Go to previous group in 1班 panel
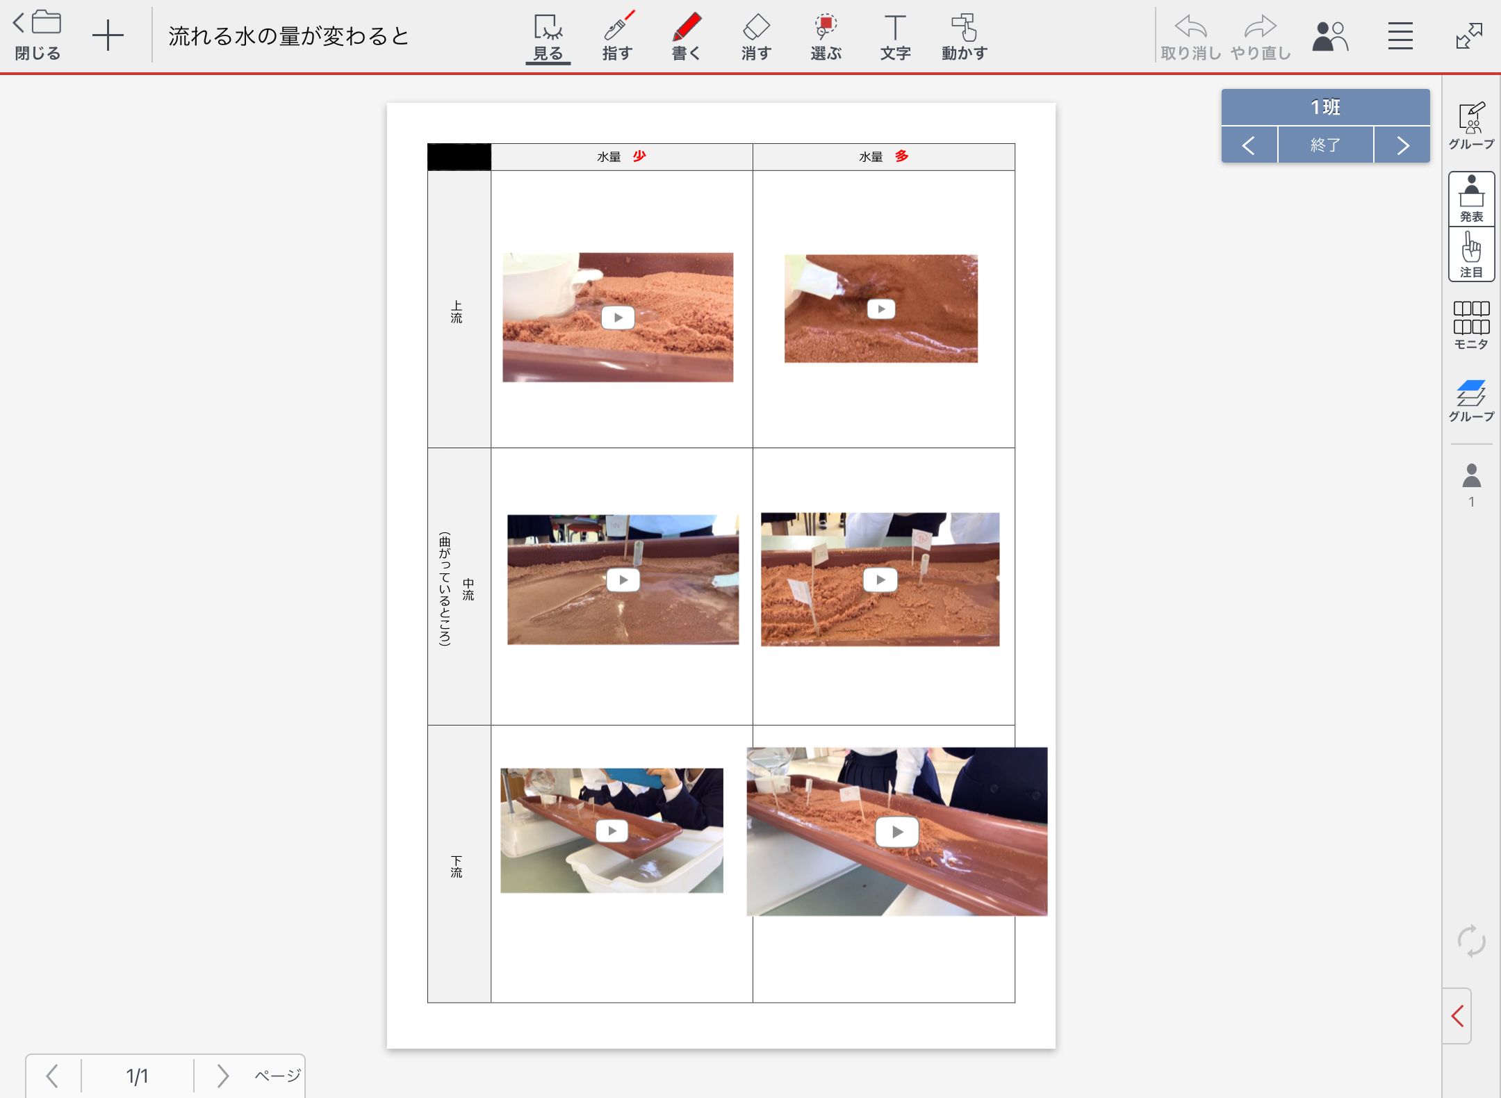Viewport: 1501px width, 1098px height. (x=1249, y=145)
